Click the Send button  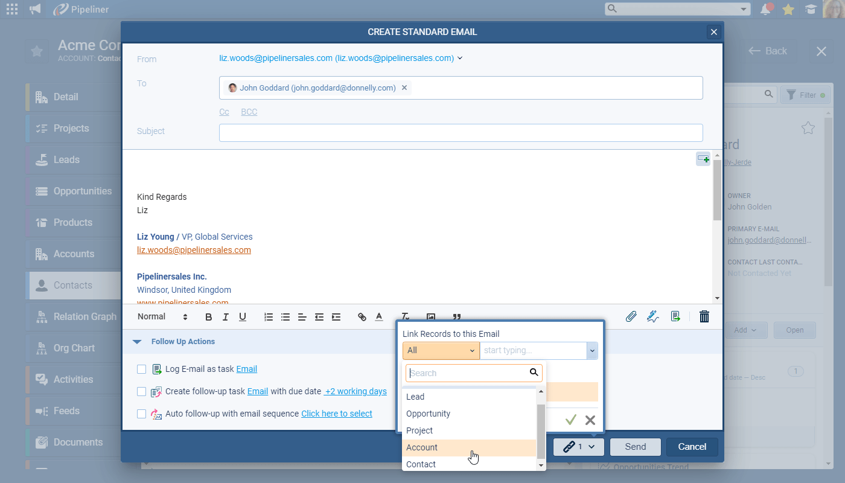coord(635,447)
